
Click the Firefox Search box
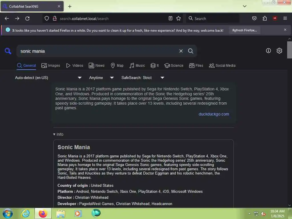213,19
